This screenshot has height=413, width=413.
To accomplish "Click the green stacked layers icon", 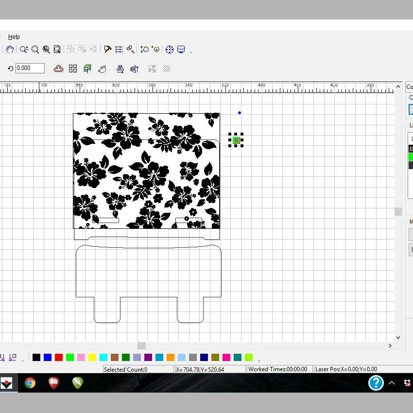I will coord(87,69).
